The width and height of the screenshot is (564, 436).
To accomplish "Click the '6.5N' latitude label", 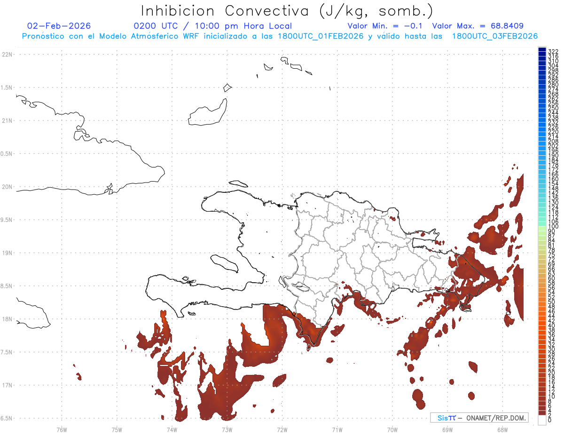I will (x=7, y=418).
